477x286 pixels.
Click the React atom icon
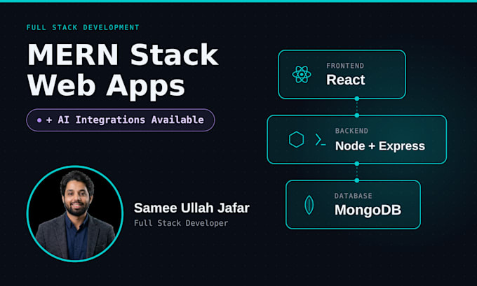302,74
